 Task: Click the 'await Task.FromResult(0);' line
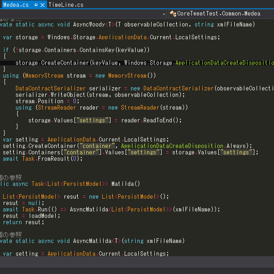[x=42, y=158]
